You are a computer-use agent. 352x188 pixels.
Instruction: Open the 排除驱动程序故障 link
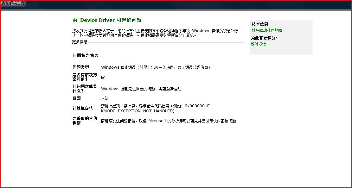point(267,30)
